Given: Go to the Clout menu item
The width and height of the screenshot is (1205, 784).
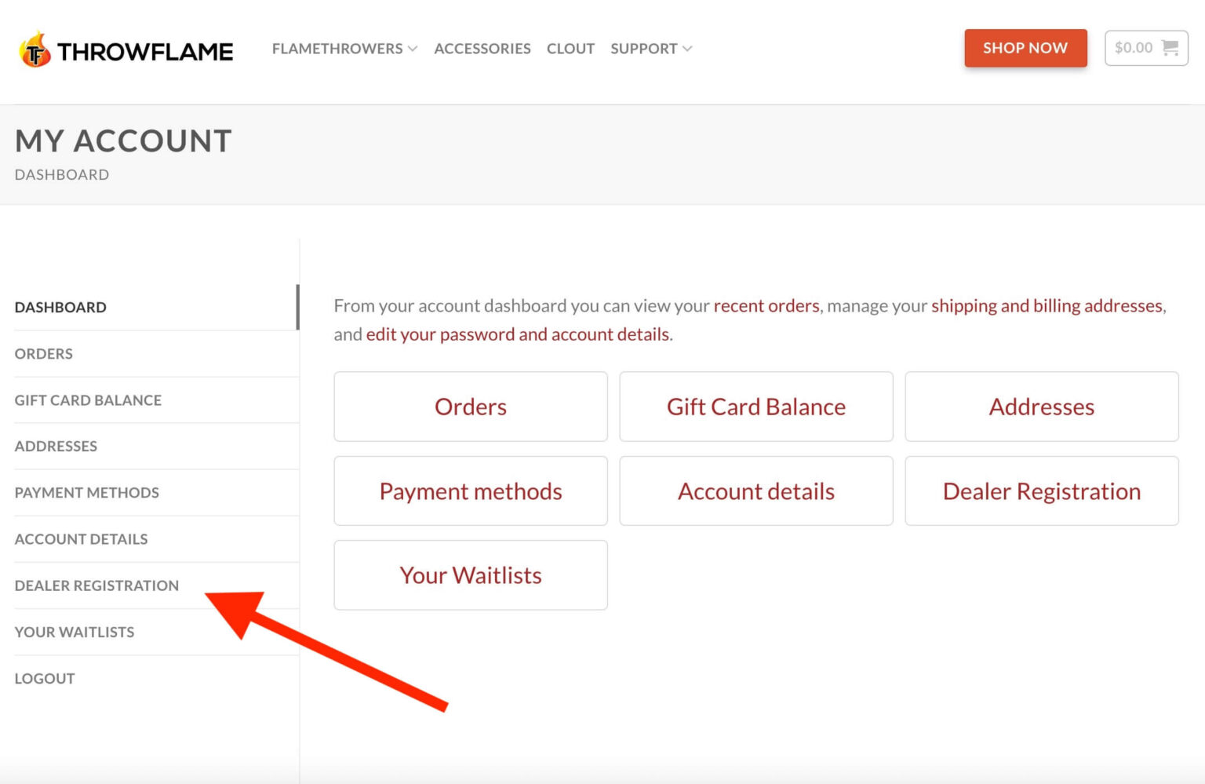Looking at the screenshot, I should (x=570, y=49).
